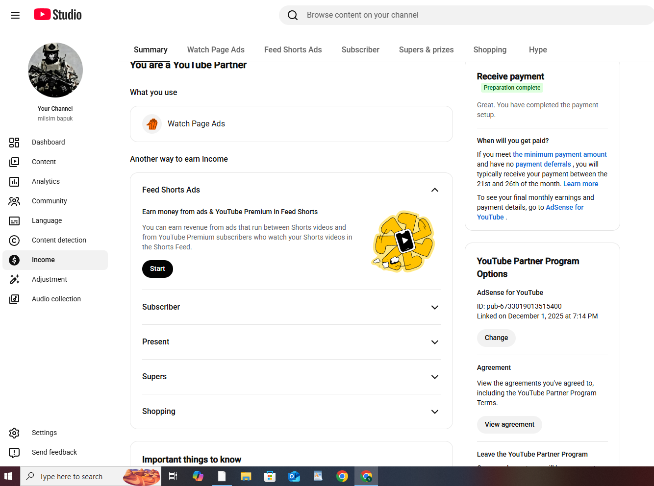Image resolution: width=654 pixels, height=486 pixels.
Task: Open the Community section icon
Action: click(x=14, y=201)
